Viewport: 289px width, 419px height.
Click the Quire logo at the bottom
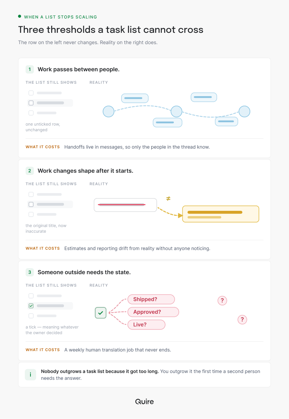(x=144, y=402)
